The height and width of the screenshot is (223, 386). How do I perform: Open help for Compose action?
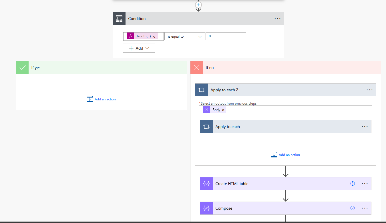[x=353, y=208]
